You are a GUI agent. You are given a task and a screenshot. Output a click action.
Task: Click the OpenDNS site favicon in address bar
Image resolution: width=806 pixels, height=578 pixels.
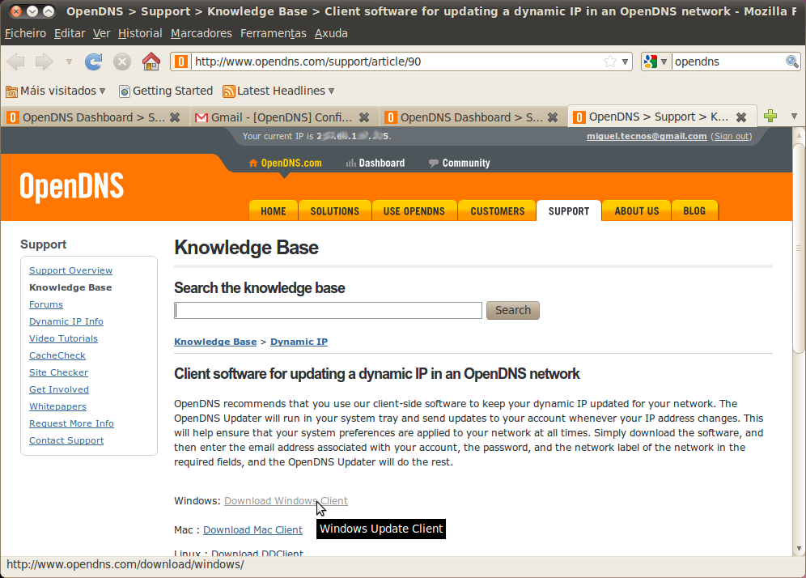(181, 62)
